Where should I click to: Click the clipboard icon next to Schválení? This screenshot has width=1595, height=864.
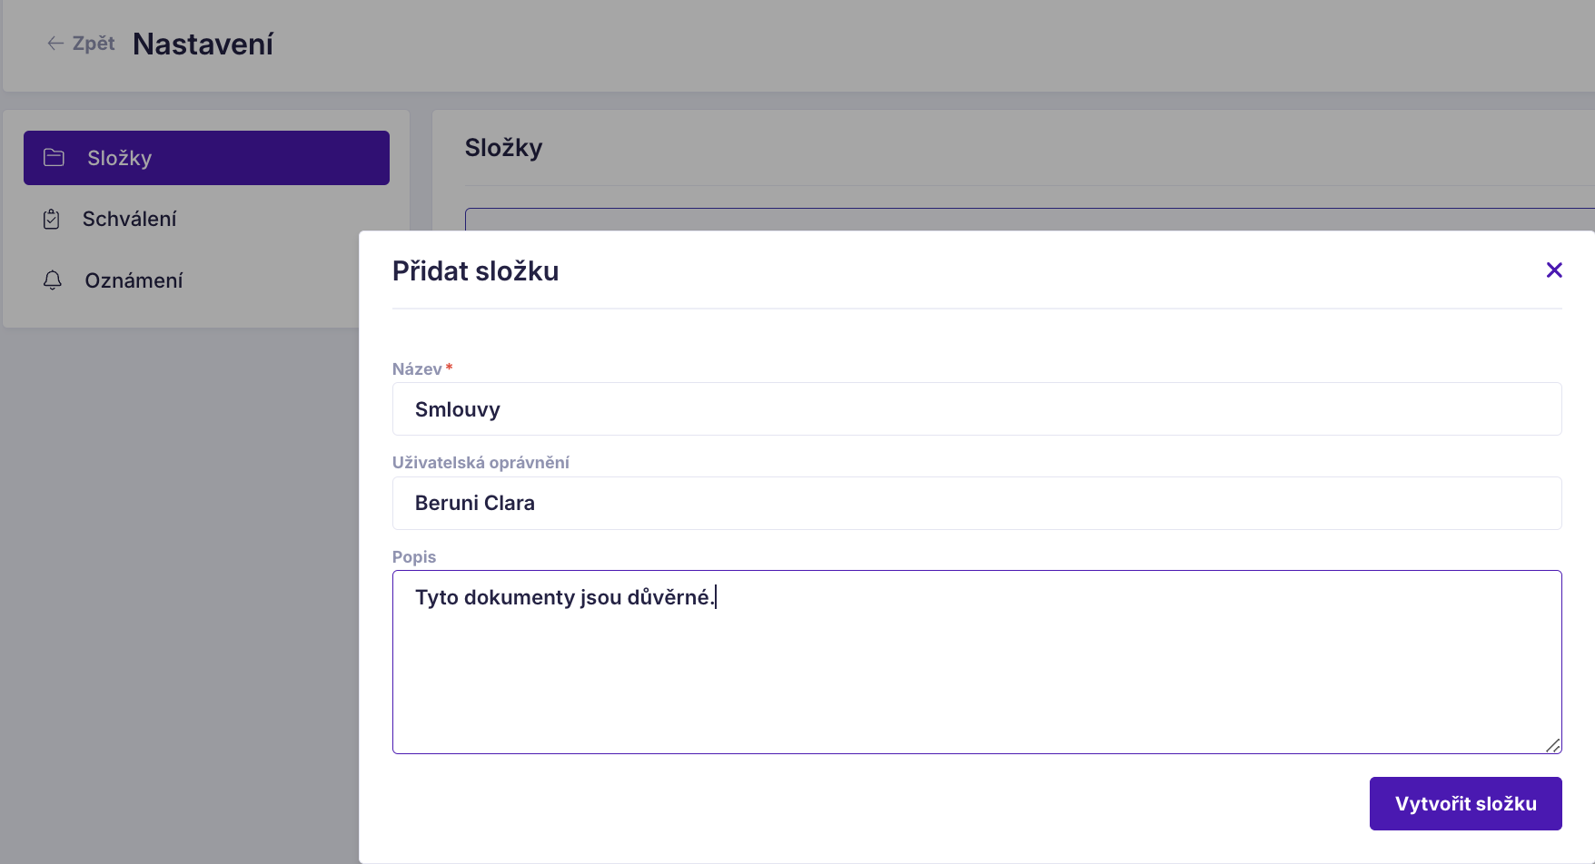pyautogui.click(x=52, y=219)
